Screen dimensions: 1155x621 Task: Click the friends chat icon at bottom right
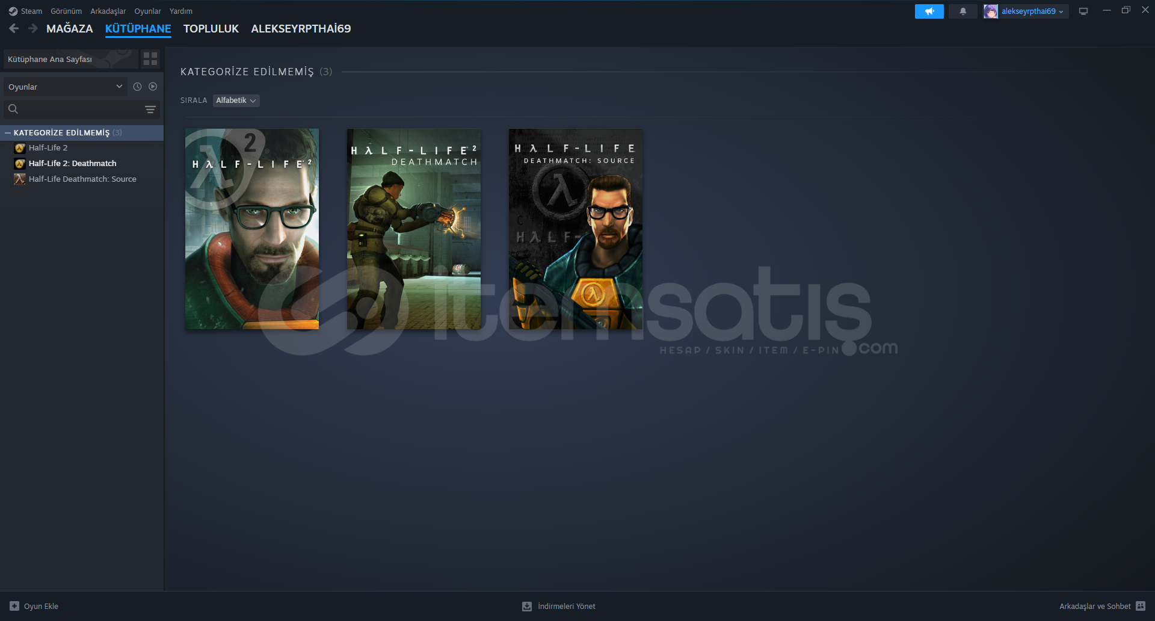pyautogui.click(x=1141, y=606)
